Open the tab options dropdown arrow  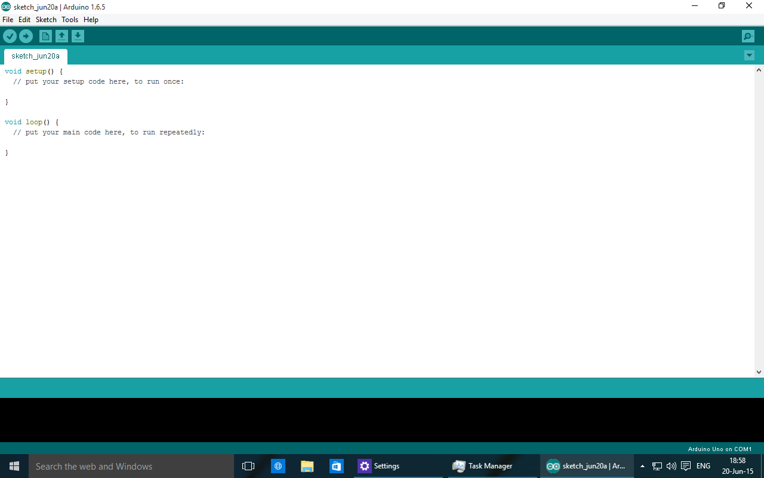tap(750, 56)
